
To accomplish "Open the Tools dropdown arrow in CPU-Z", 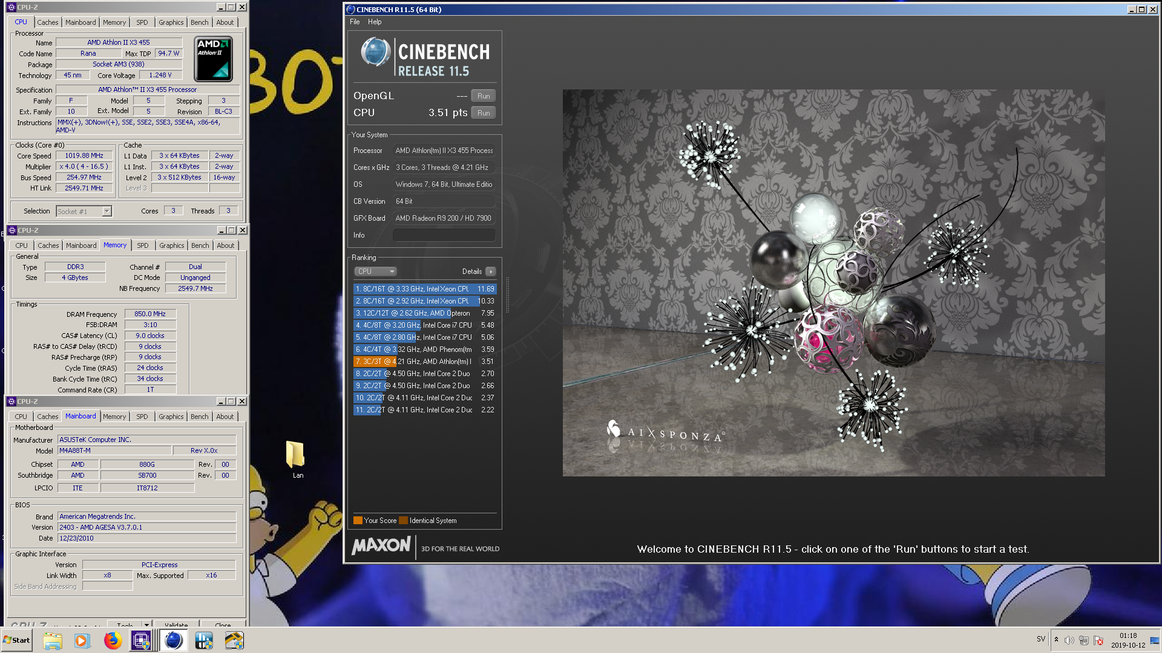I will pos(146,624).
